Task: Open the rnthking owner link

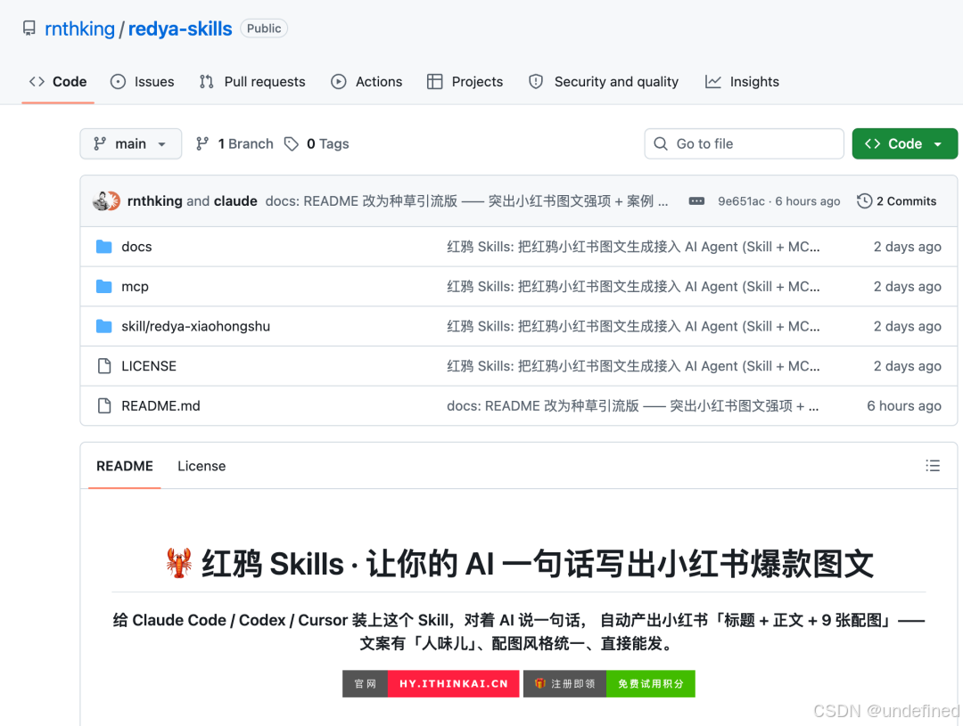Action: coord(80,29)
